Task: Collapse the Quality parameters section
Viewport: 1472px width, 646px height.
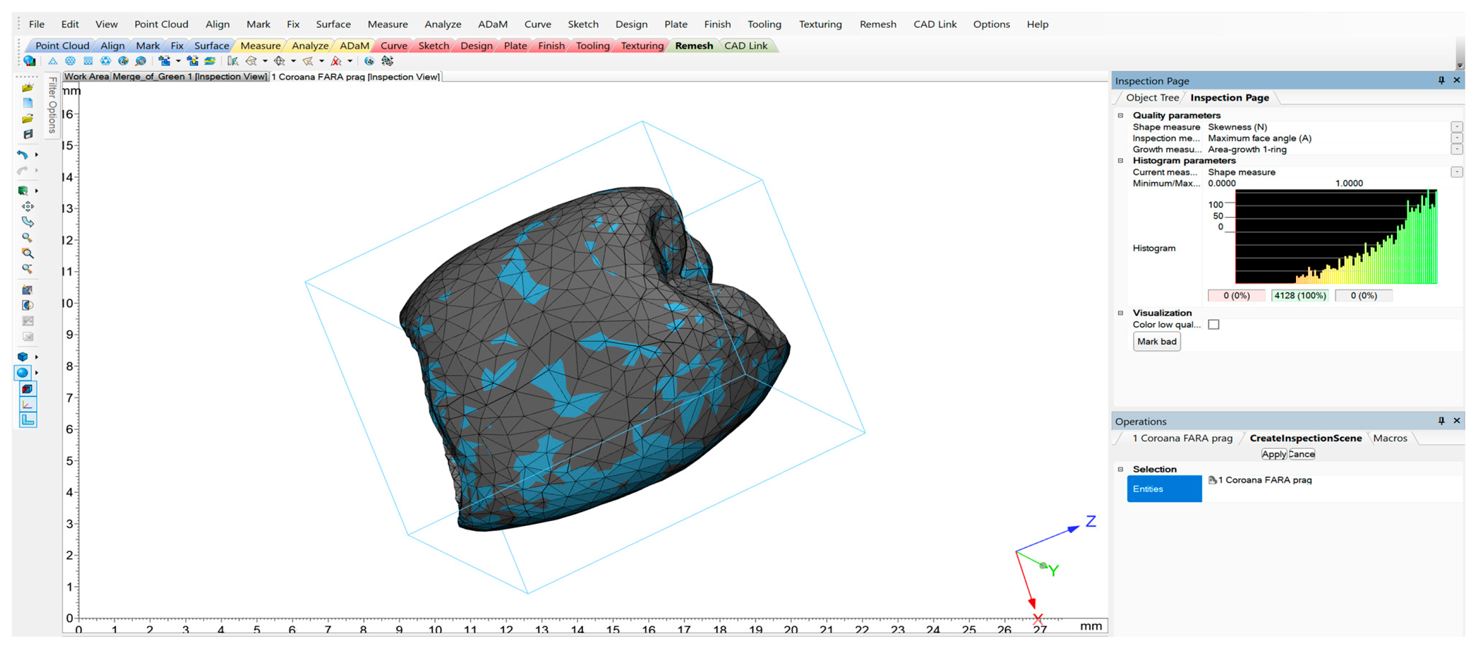Action: click(x=1120, y=116)
